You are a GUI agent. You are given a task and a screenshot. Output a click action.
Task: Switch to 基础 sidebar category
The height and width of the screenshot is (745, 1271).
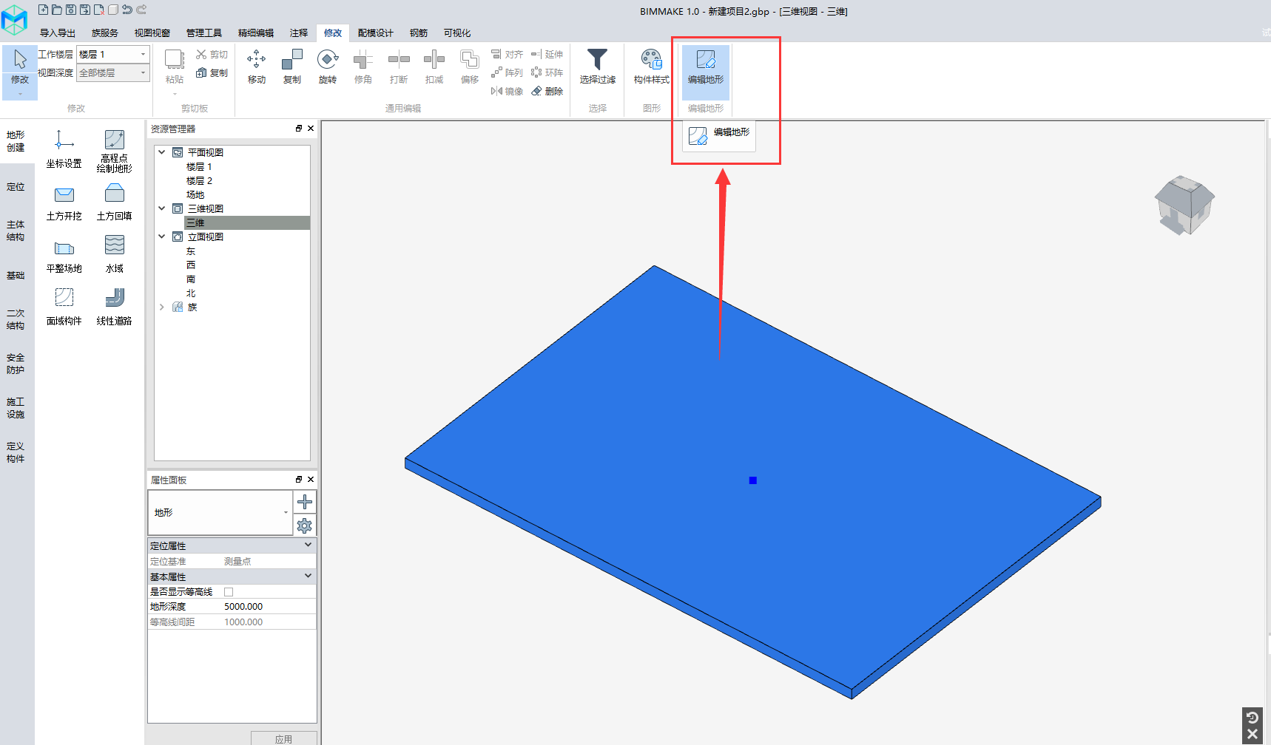point(16,276)
